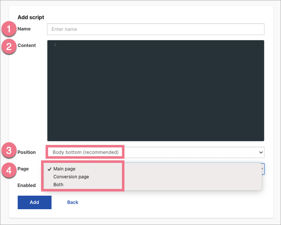Click the Page field label

23,169
